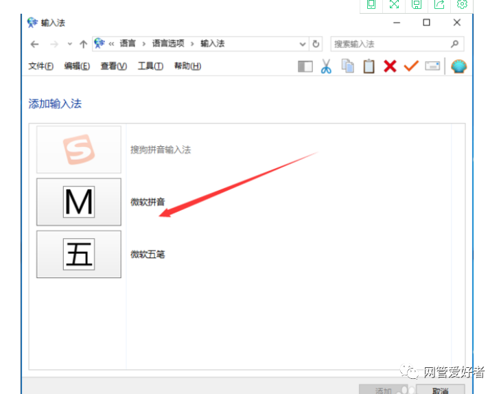The height and width of the screenshot is (394, 501).
Task: Open the recent locations dropdown arrow
Action: [69, 44]
